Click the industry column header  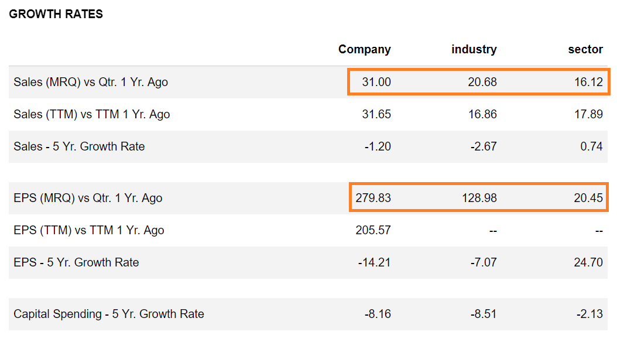click(474, 50)
